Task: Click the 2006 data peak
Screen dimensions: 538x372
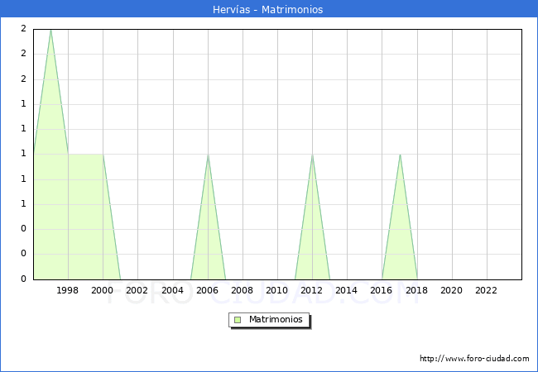Action: [208, 155]
